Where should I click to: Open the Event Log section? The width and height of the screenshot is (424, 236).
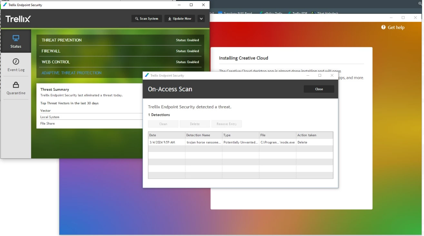click(16, 65)
